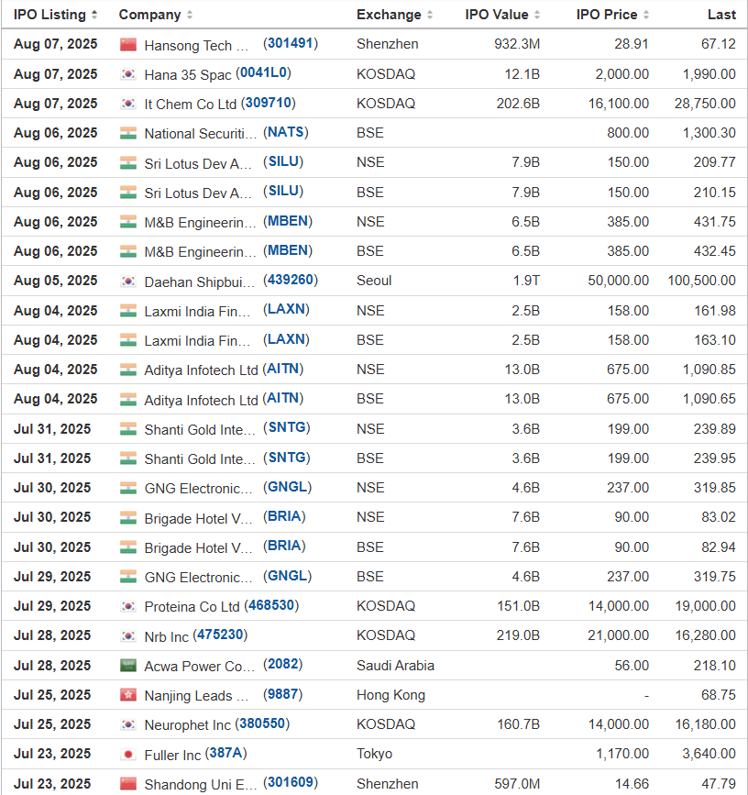Click the Aug 05, 2025 listing date
The image size is (748, 795).
click(x=55, y=281)
